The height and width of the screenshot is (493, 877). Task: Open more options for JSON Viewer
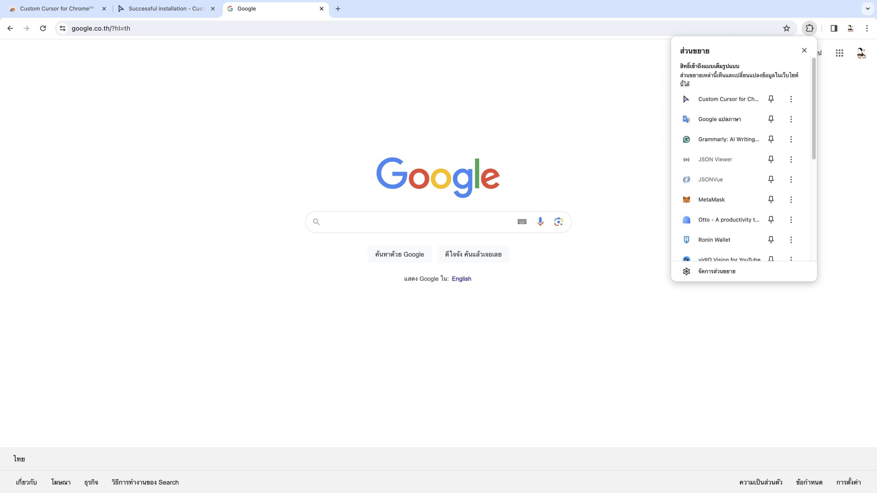791,159
